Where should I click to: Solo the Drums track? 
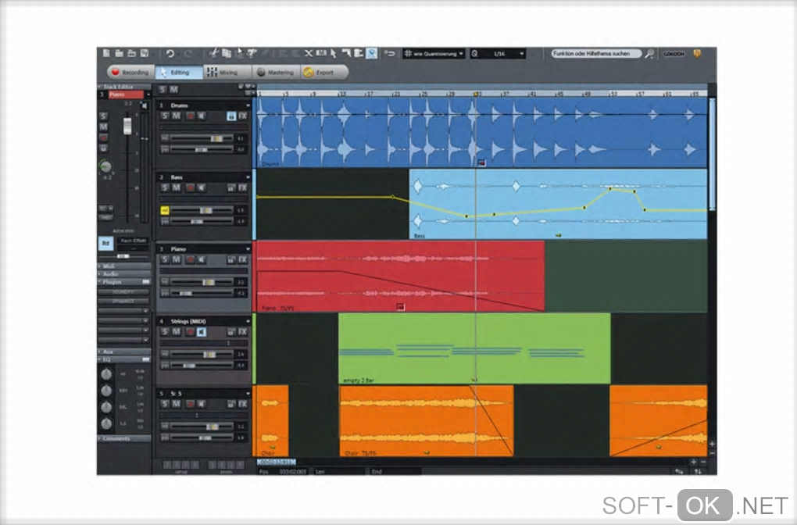tap(164, 116)
